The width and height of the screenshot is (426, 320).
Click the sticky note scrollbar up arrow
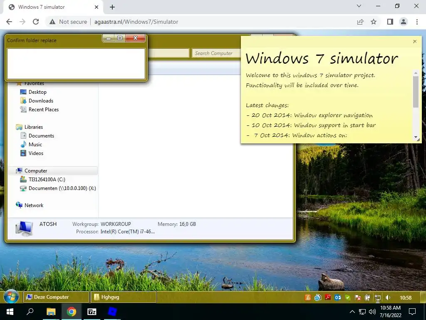[x=416, y=73]
